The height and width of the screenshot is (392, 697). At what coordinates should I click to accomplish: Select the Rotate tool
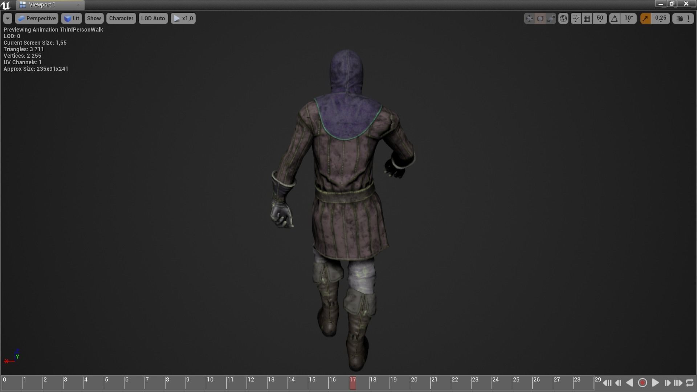[540, 19]
